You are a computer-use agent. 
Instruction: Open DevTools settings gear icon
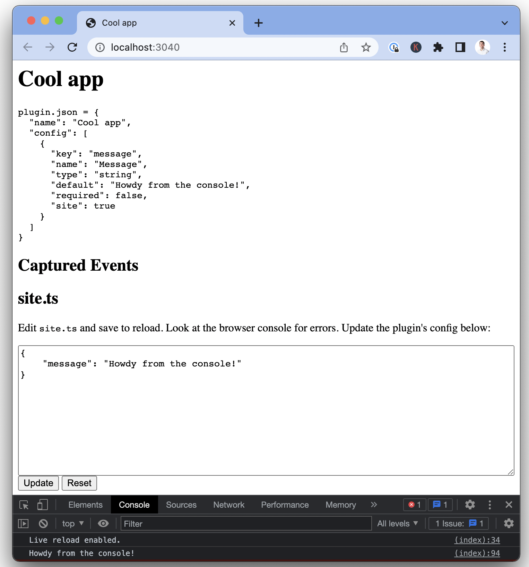coord(470,505)
